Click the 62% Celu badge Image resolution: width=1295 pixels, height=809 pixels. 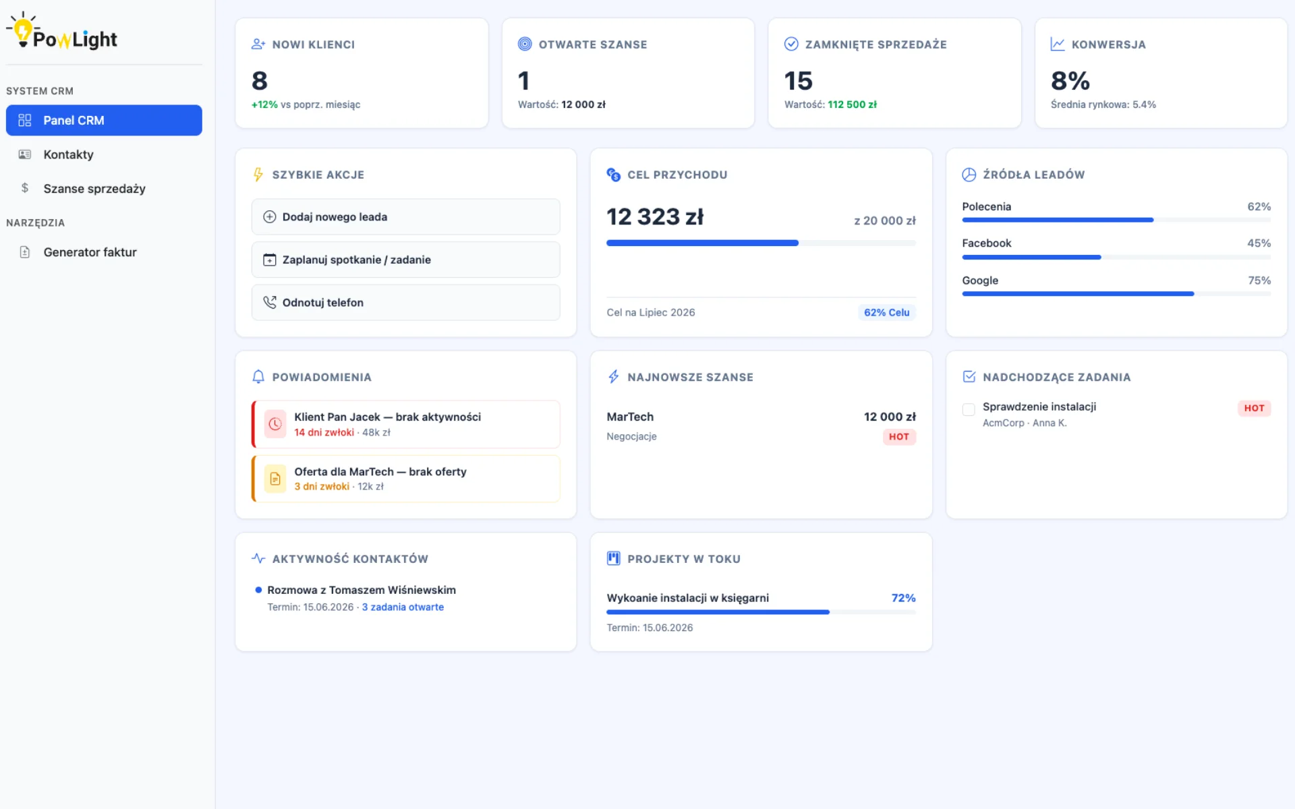(886, 312)
